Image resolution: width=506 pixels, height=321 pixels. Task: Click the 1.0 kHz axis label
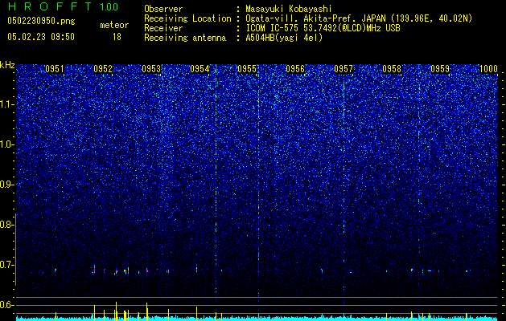click(x=6, y=144)
